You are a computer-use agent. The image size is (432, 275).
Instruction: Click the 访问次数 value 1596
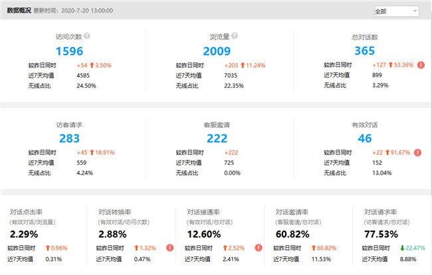(x=70, y=51)
